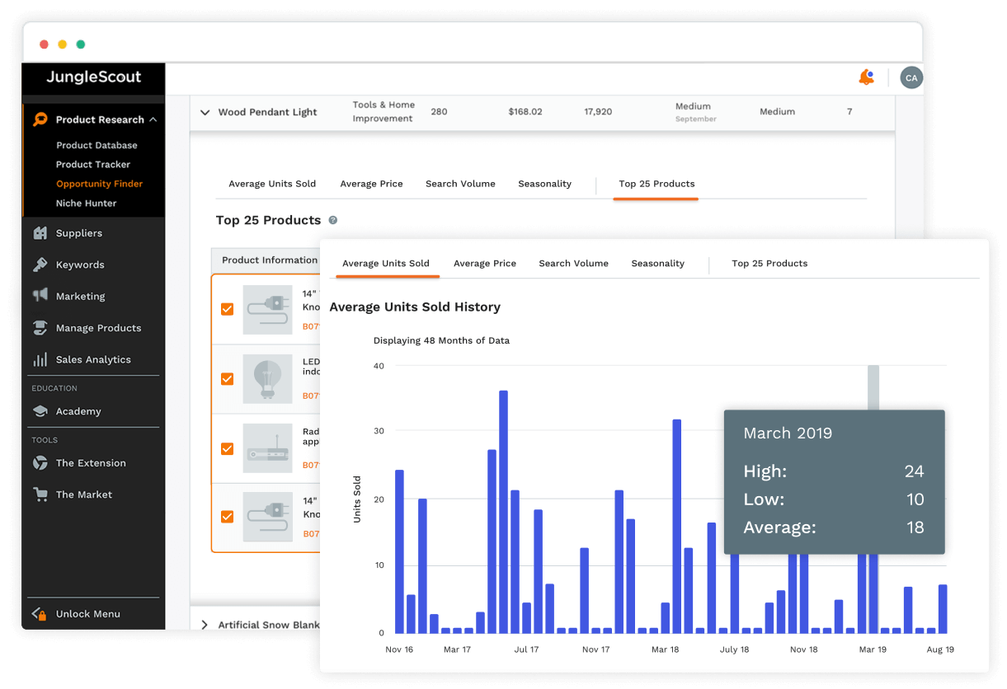Image resolution: width=1007 pixels, height=689 pixels.
Task: Uncheck the LED indoor bulb product
Action: [x=227, y=379]
